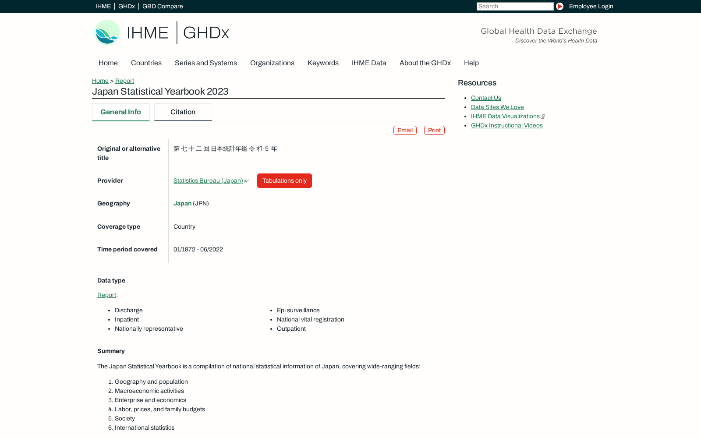The height and width of the screenshot is (438, 701).
Task: Click the Global Health Data Exchange tagline
Action: click(539, 31)
